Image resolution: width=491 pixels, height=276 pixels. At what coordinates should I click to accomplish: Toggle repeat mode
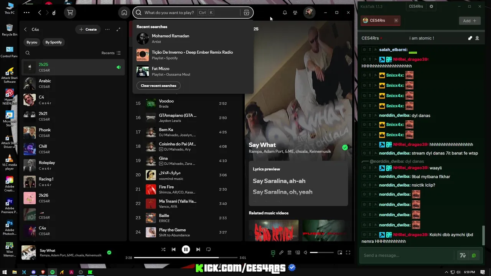tap(208, 250)
